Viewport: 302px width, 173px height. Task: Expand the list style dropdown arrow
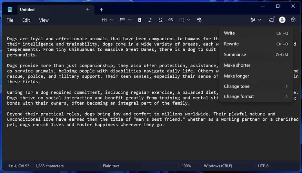[x=129, y=20]
